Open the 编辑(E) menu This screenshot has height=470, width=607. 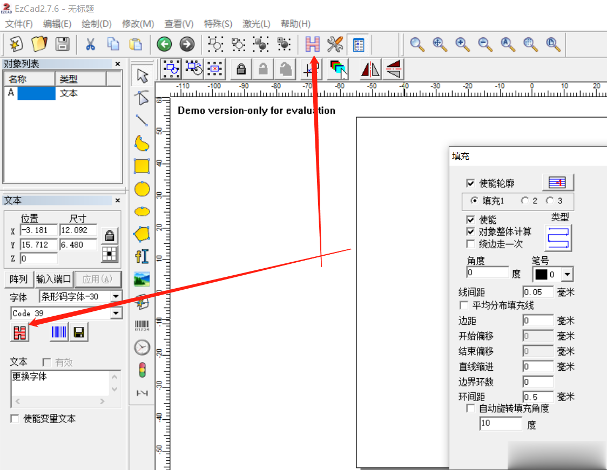[57, 24]
